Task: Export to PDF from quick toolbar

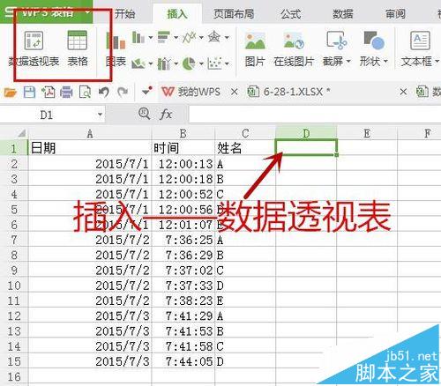Action: coord(48,93)
